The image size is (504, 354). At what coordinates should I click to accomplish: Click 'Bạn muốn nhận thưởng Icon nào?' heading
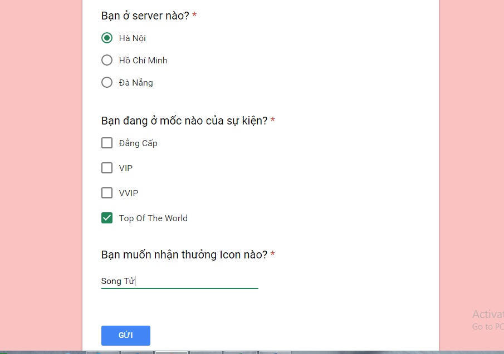pyautogui.click(x=184, y=255)
